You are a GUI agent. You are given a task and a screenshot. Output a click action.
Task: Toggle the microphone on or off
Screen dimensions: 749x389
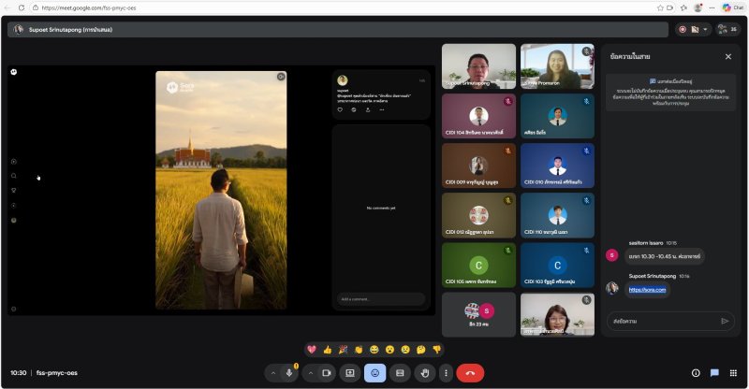pyautogui.click(x=290, y=372)
